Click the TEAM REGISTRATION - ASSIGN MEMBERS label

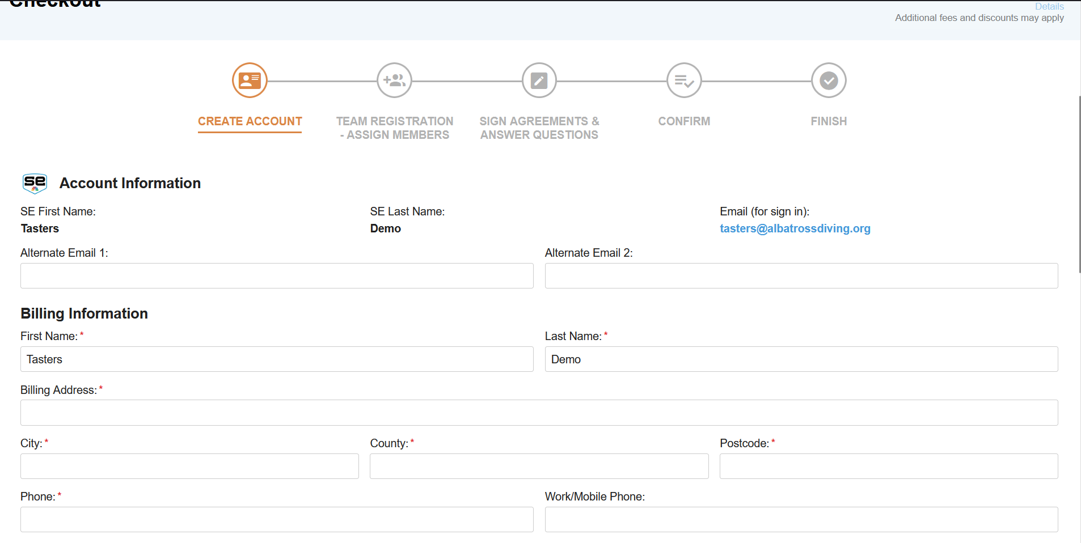click(x=394, y=128)
